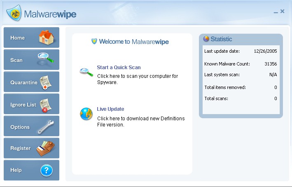Screen dimensions: 292x187
Task: Open the Options section label
Action: pyautogui.click(x=20, y=127)
